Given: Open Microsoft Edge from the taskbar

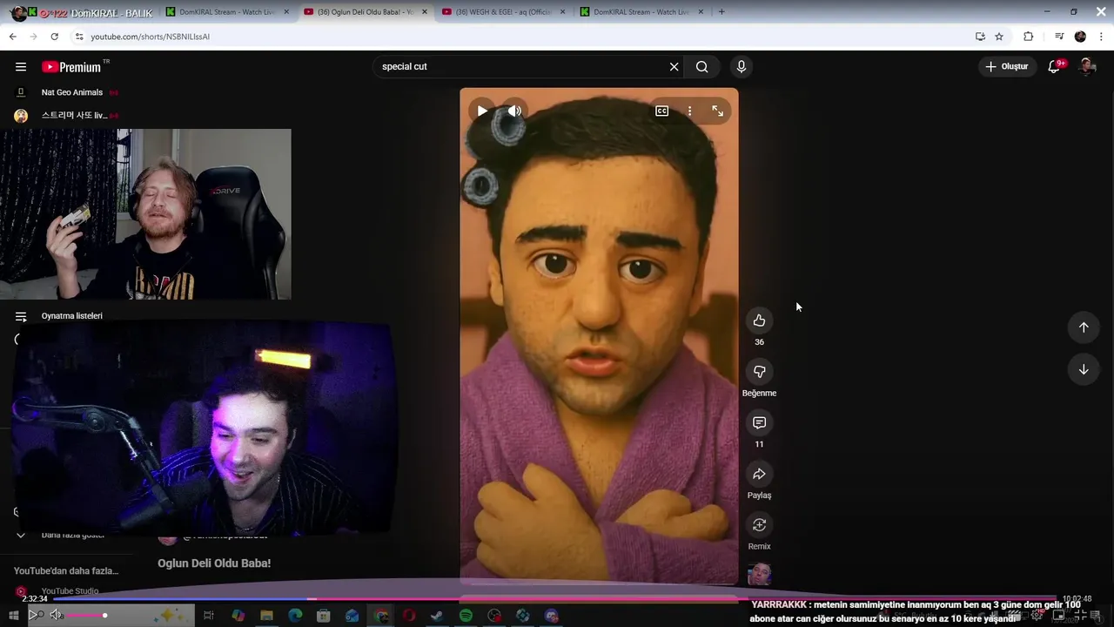Looking at the screenshot, I should tap(295, 616).
